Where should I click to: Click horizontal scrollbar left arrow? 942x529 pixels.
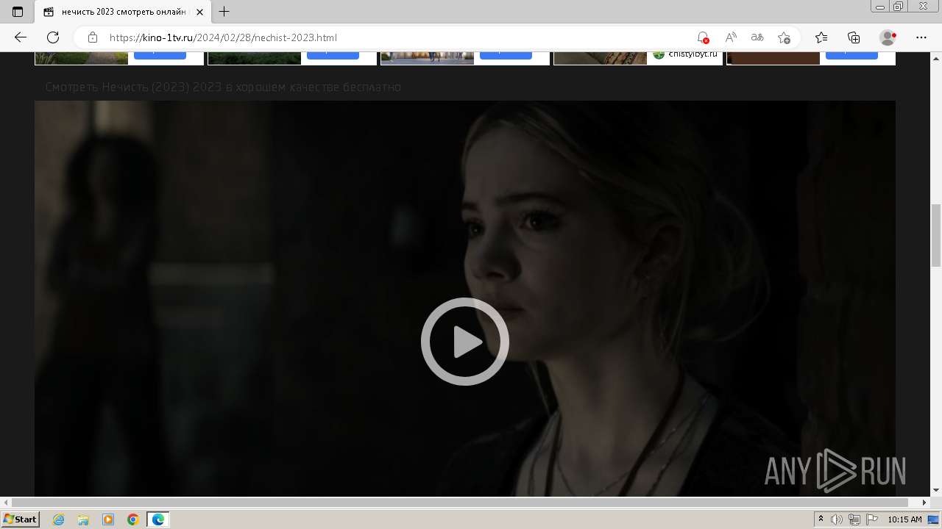pos(6,503)
